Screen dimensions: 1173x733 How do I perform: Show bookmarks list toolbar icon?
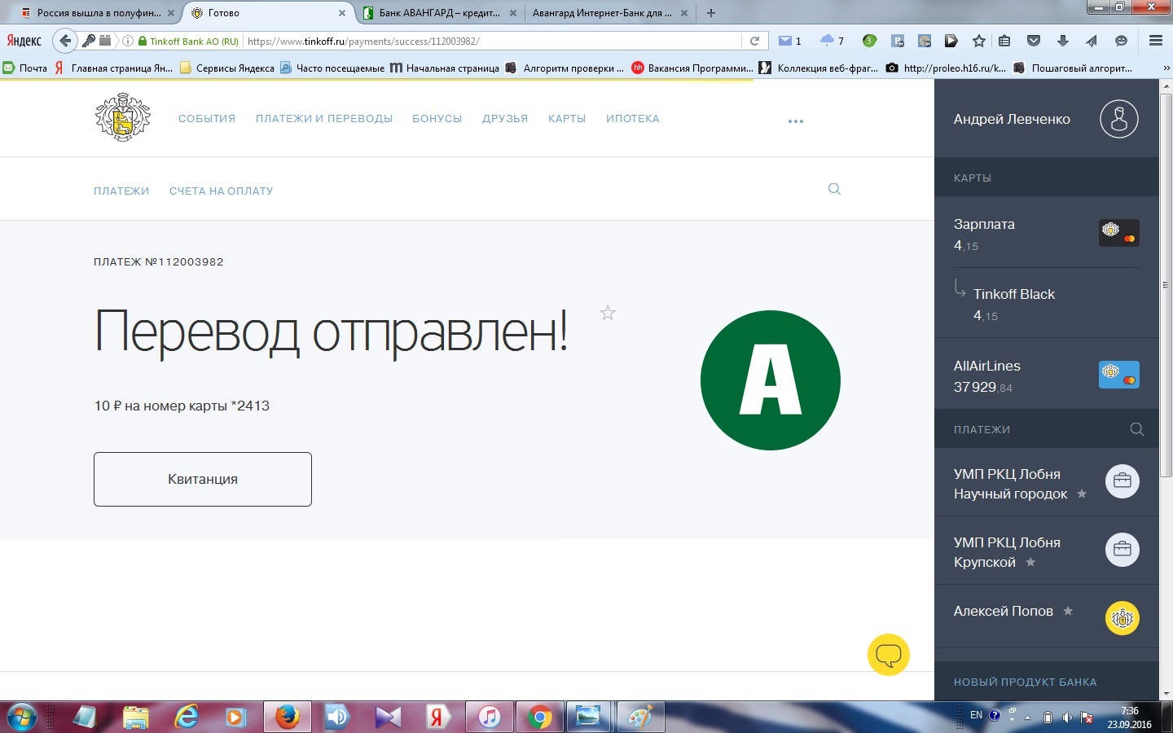coord(1004,41)
